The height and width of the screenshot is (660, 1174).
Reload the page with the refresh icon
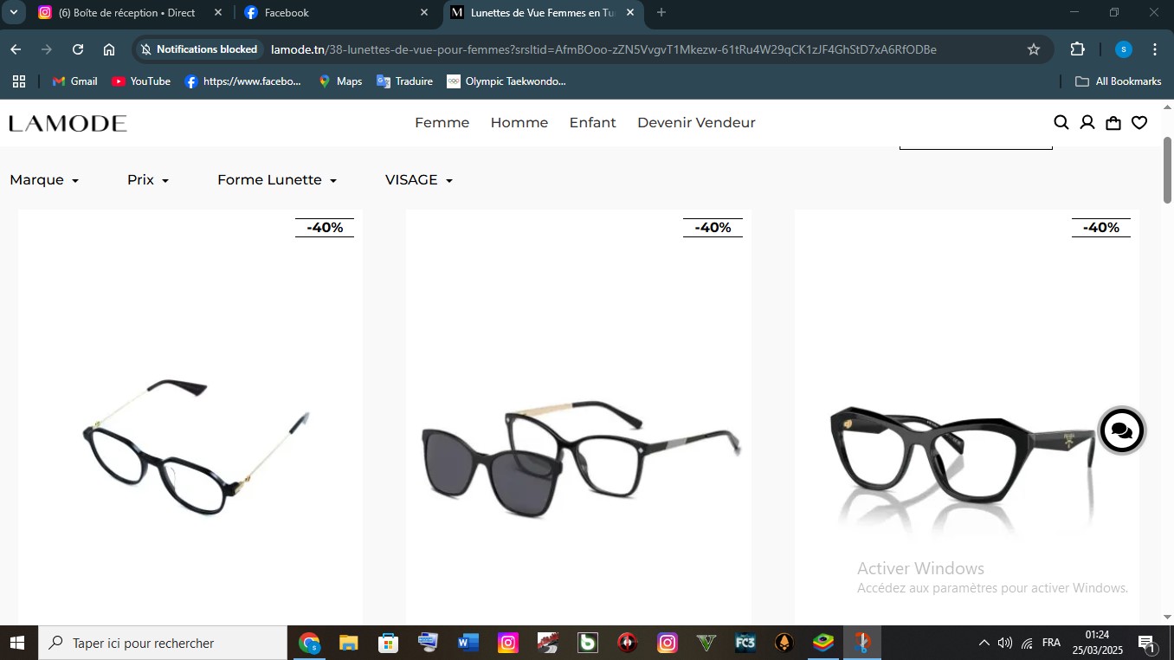[78, 49]
